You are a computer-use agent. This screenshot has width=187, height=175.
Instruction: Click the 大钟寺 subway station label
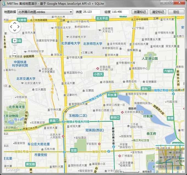22,20
